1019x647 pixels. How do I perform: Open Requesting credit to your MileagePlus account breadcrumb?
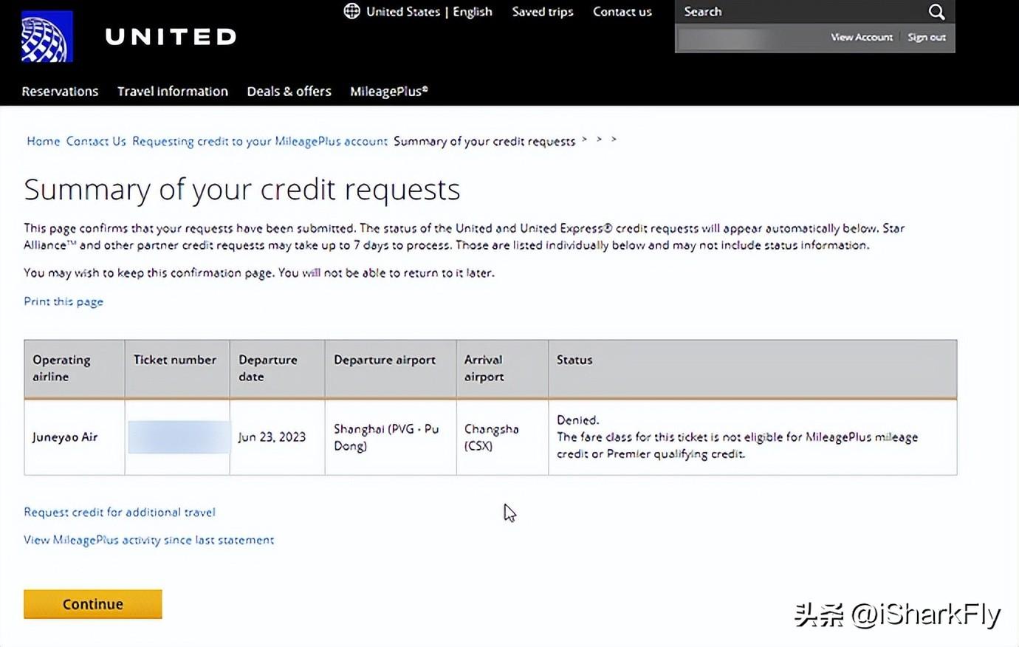coord(260,141)
